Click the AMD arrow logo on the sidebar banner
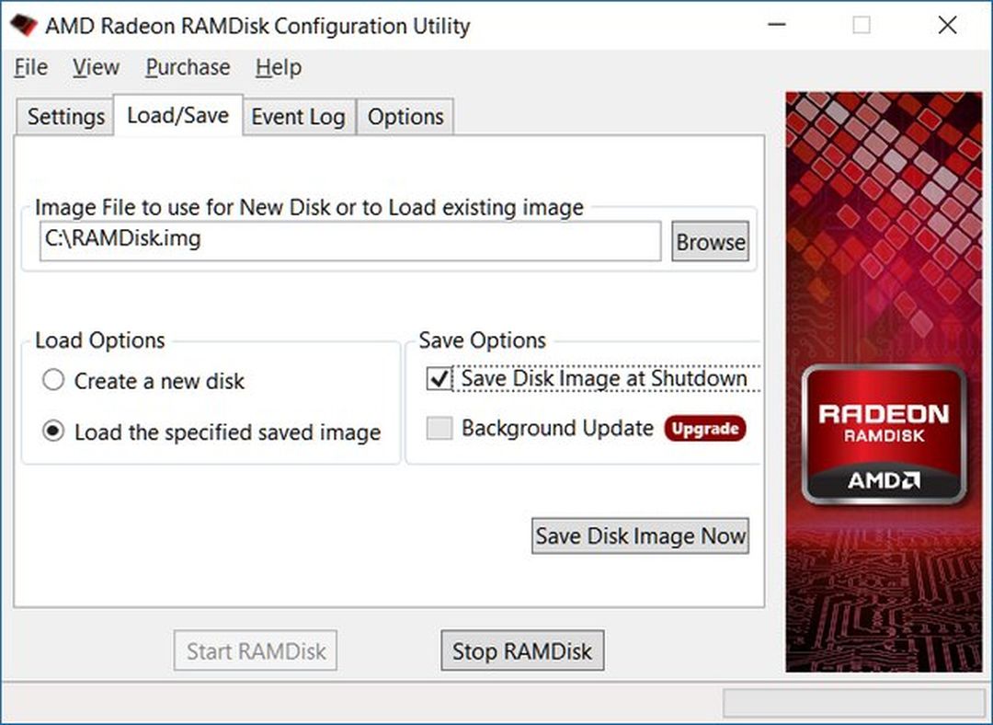This screenshot has width=993, height=725. point(885,479)
